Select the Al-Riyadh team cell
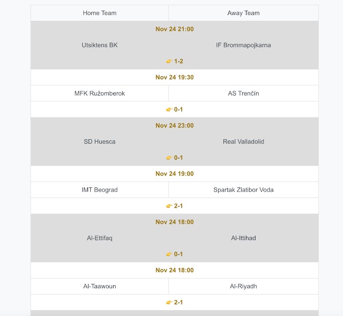343x316 pixels. (243, 286)
